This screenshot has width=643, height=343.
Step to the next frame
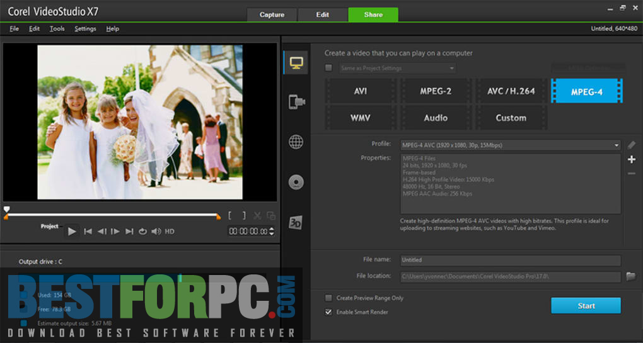pos(115,232)
